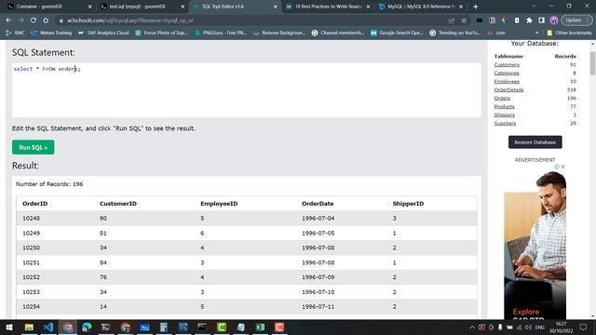This screenshot has height=335, width=596.
Task: Open File Explorer from the taskbar
Action: click(x=29, y=327)
